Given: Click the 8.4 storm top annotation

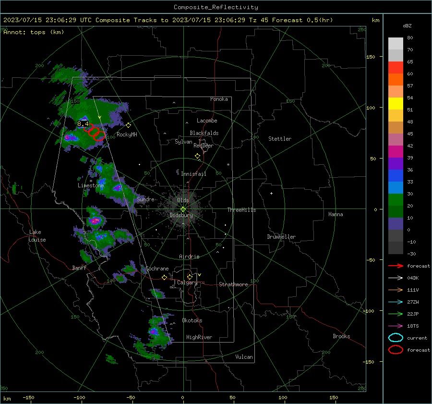Looking at the screenshot, I should [83, 124].
